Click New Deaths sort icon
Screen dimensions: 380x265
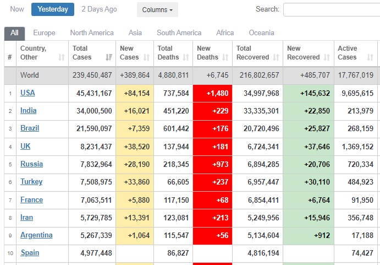(225, 57)
